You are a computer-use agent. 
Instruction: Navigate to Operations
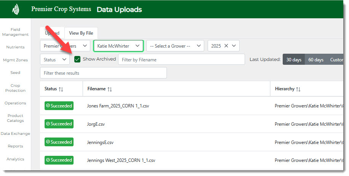pos(15,103)
